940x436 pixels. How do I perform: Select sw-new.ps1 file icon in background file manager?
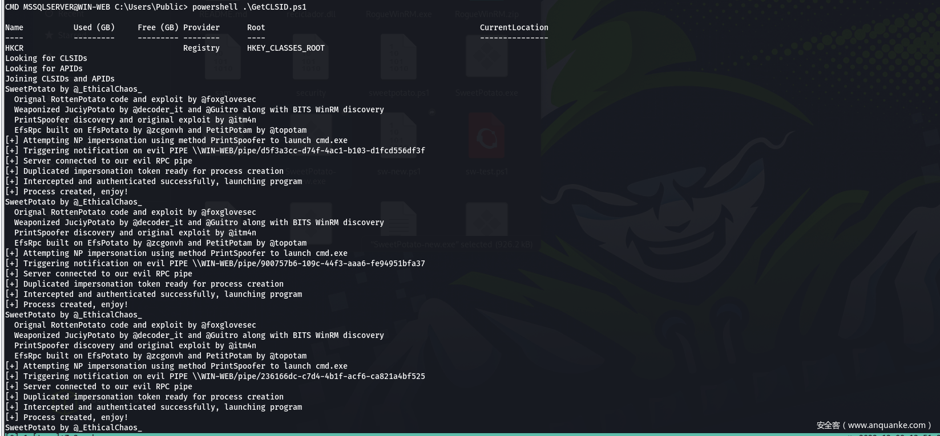tap(398, 136)
